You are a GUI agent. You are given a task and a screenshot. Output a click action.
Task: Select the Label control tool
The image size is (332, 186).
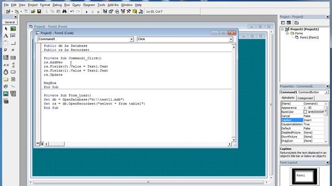pos(6,36)
